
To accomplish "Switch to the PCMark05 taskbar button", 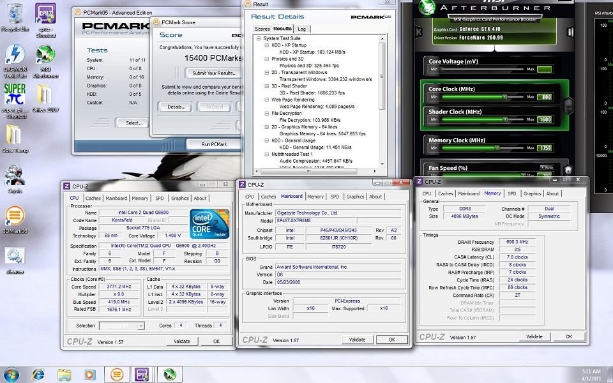I will [x=116, y=375].
